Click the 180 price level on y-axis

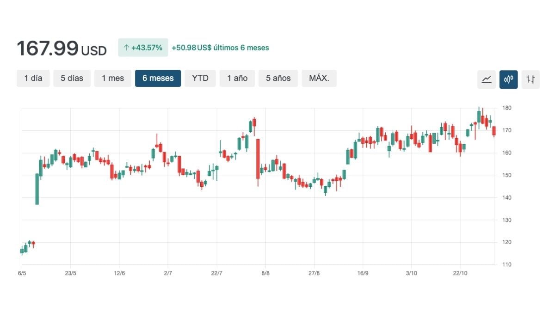point(507,108)
